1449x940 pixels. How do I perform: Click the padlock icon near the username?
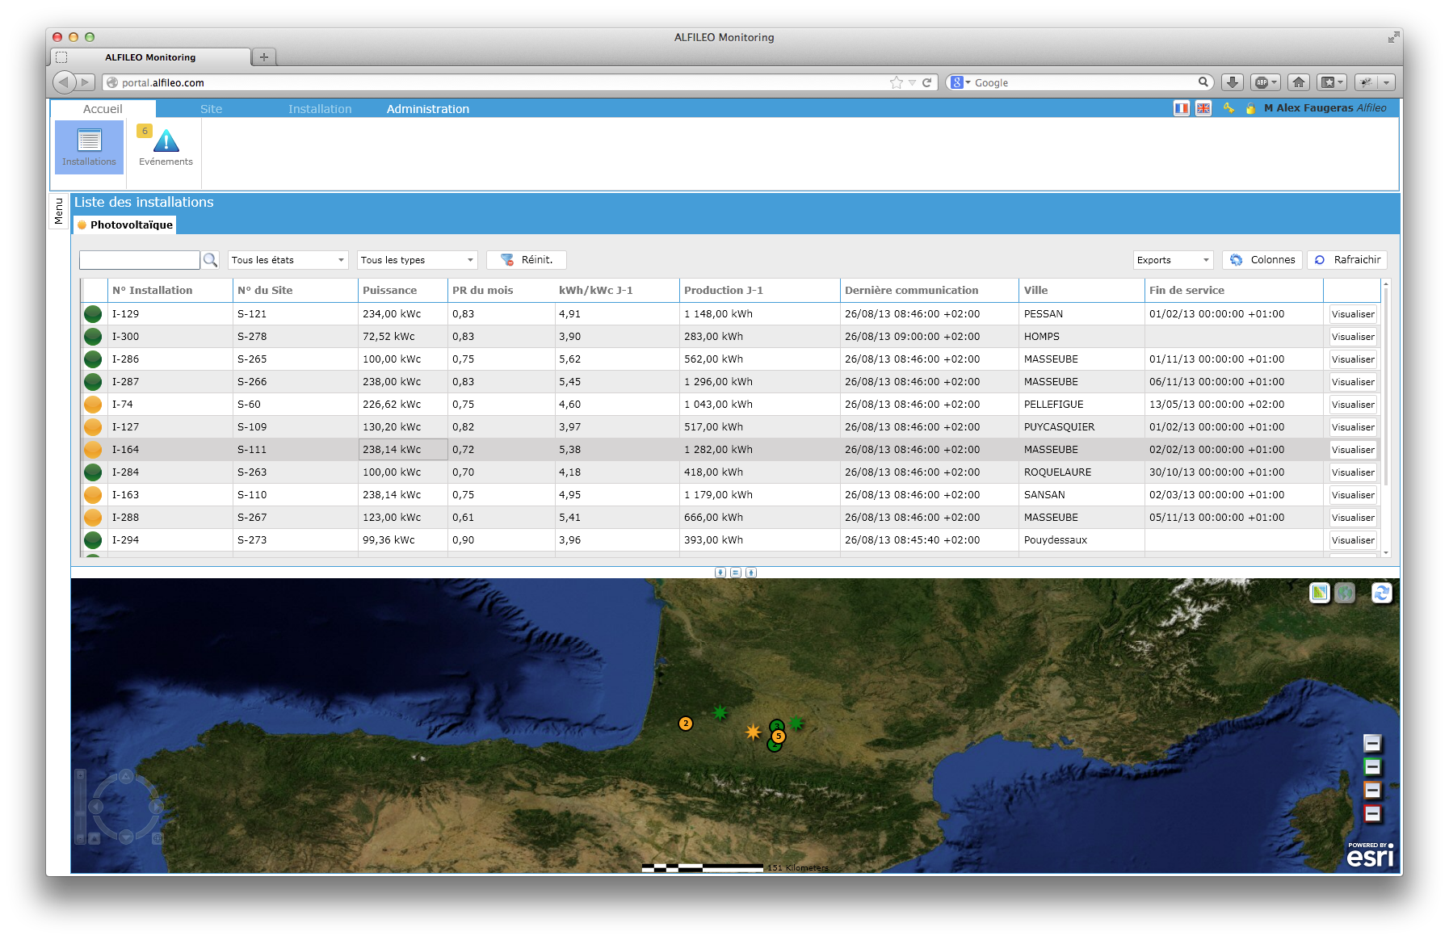pyautogui.click(x=1250, y=108)
